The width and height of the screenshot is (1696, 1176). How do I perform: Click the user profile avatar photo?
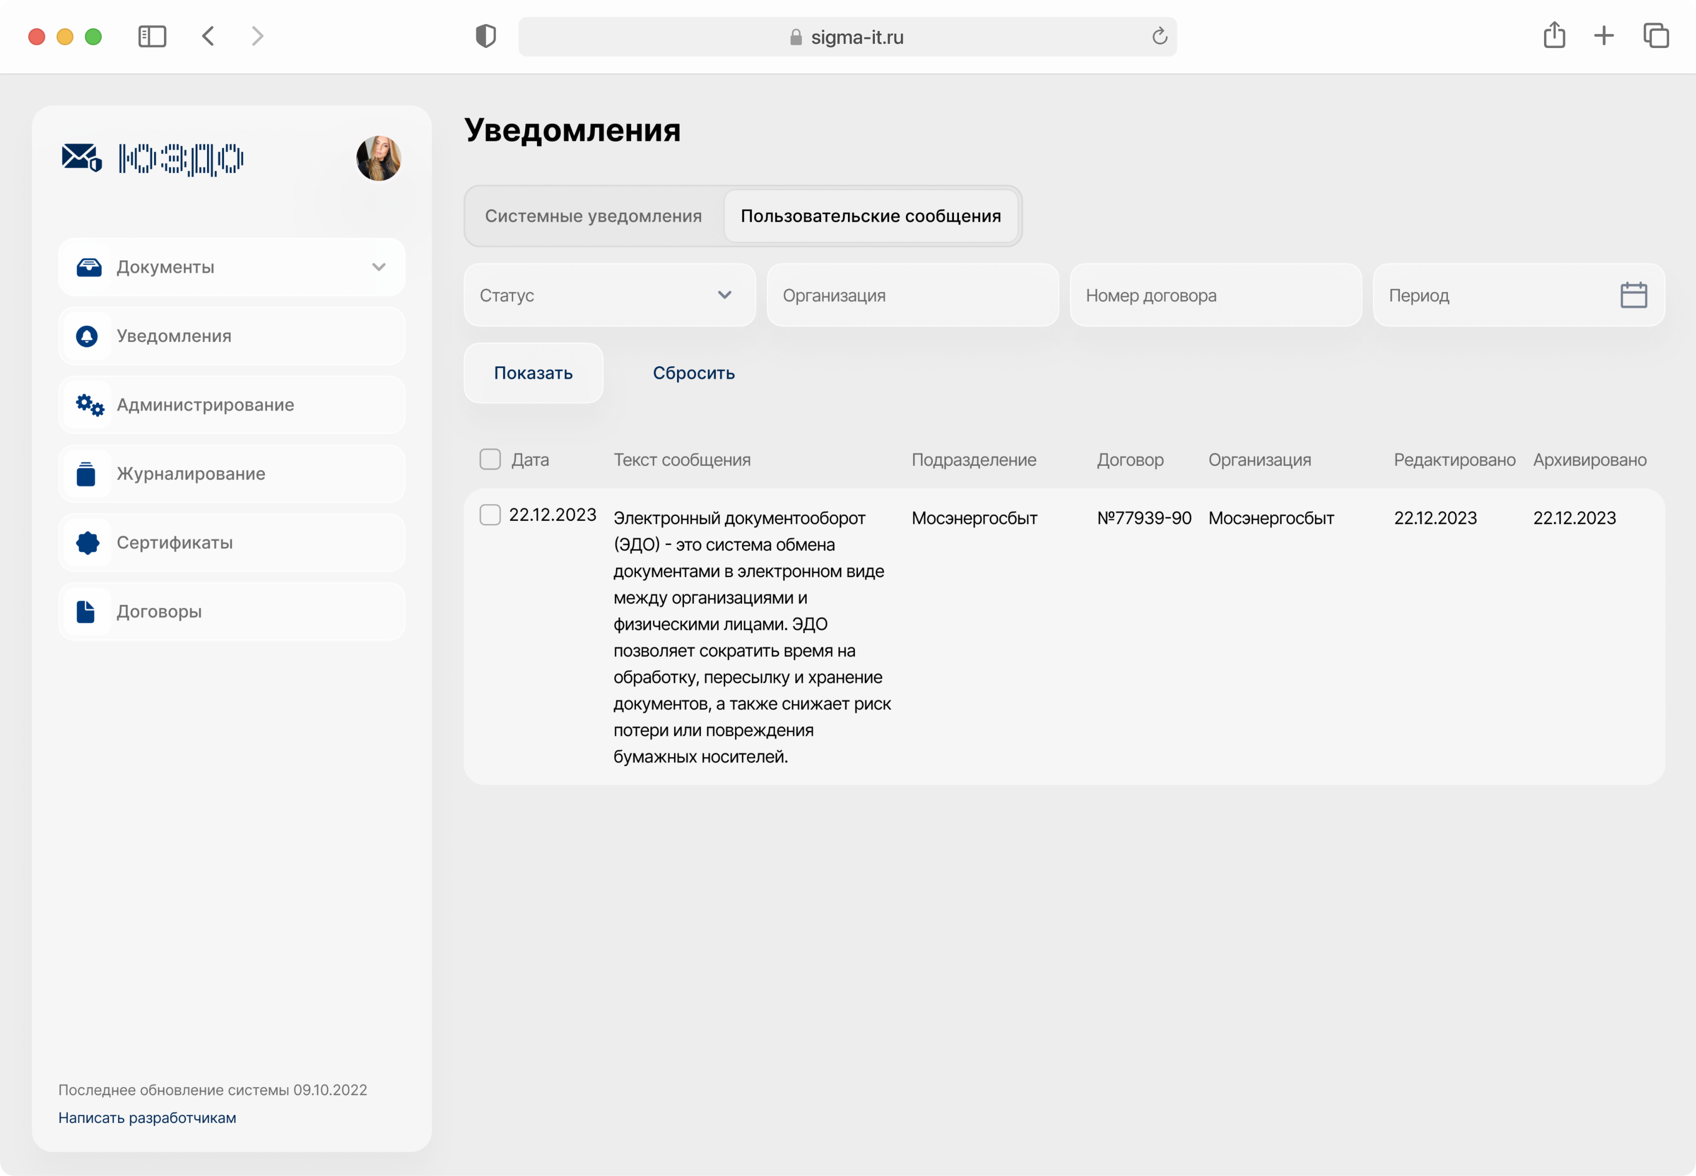(379, 158)
